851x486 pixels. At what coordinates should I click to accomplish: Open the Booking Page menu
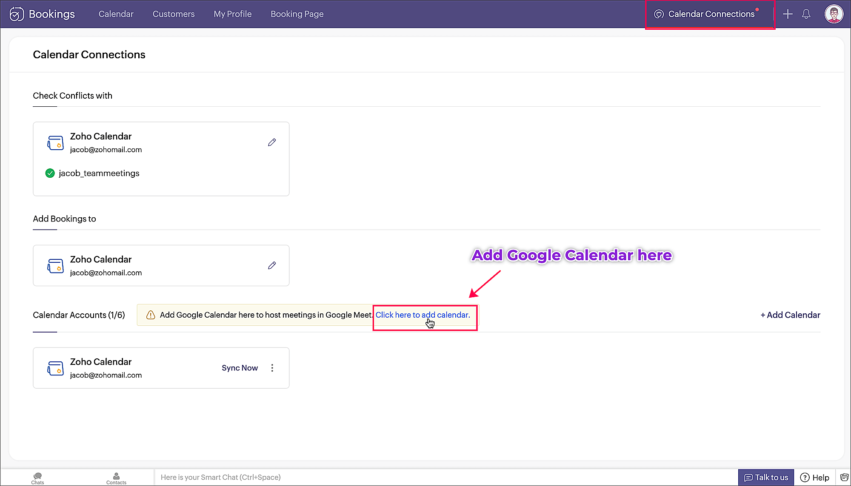pos(297,14)
